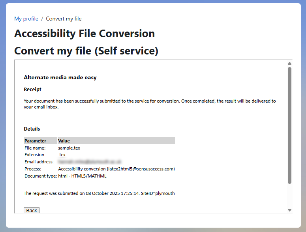Click the Parameter column header
The image size is (306, 232).
[35, 141]
